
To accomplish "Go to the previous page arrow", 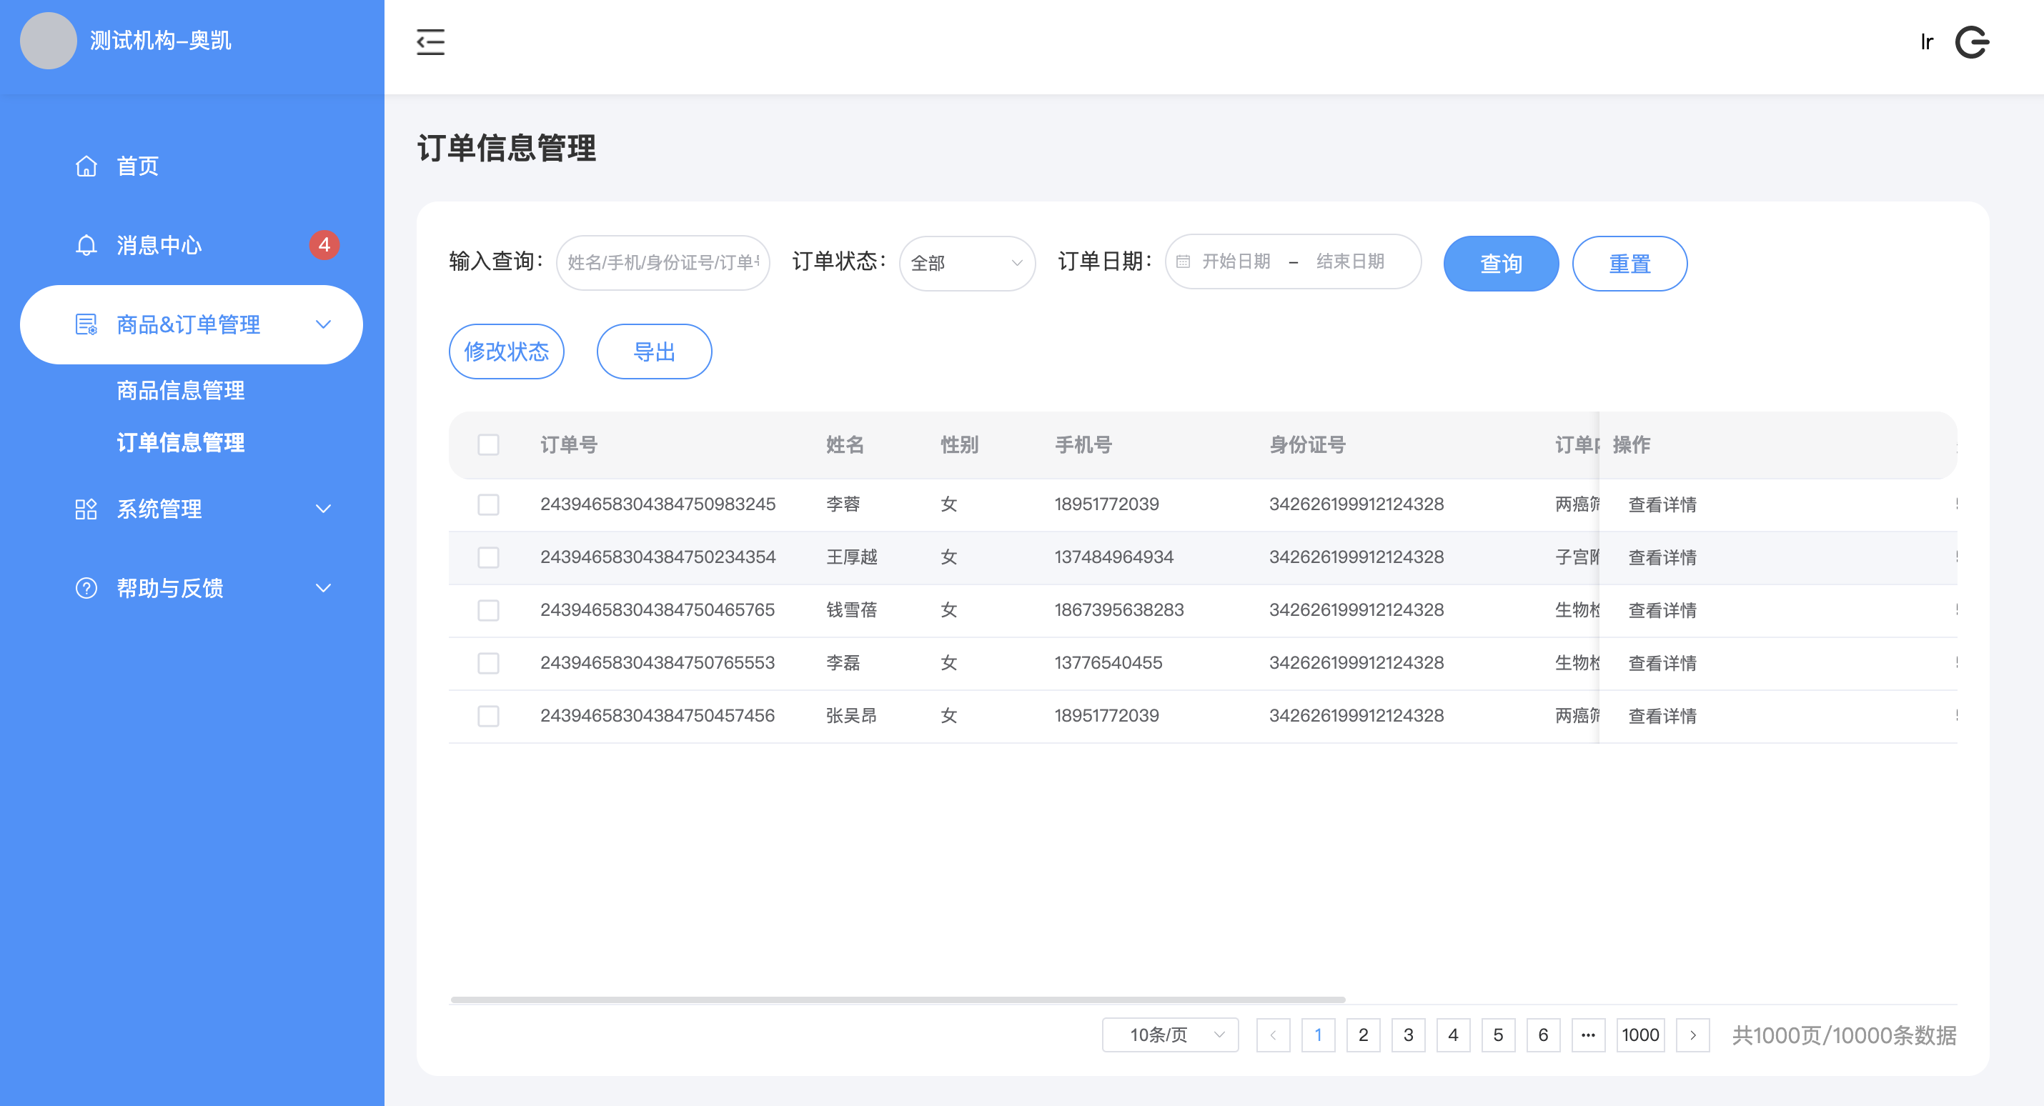I will click(1273, 1035).
